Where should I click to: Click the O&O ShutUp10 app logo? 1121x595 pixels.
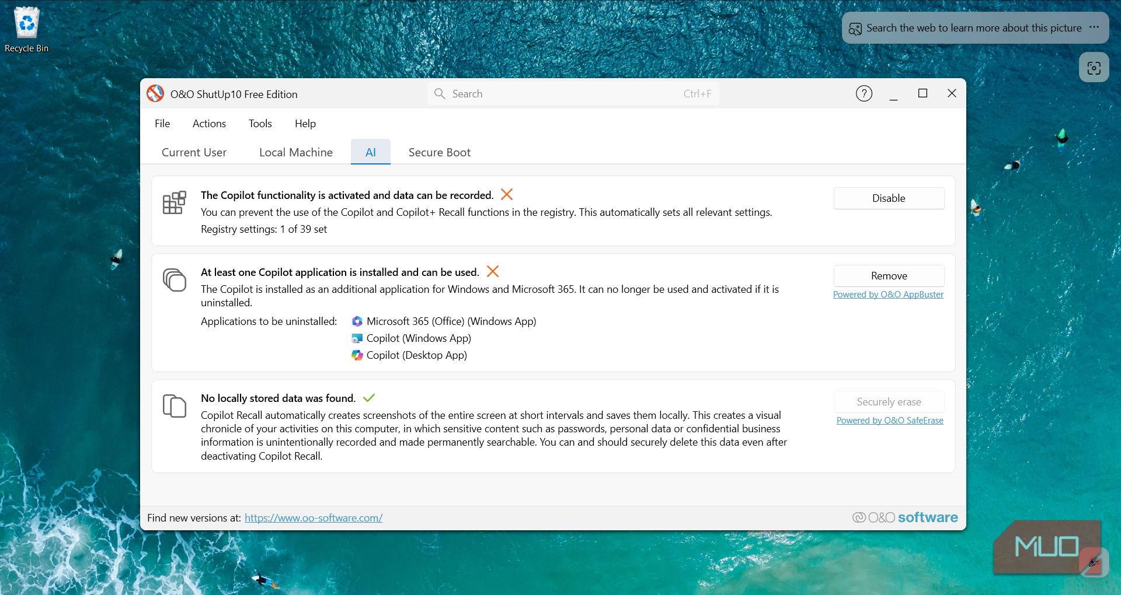(155, 93)
